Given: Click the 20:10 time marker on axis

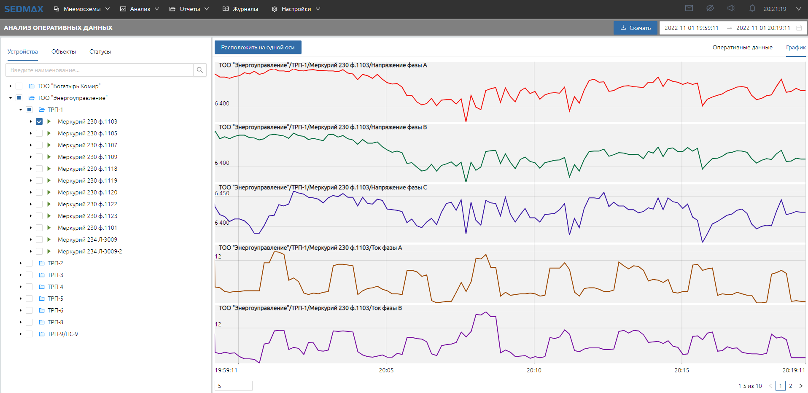Looking at the screenshot, I should click(x=534, y=370).
